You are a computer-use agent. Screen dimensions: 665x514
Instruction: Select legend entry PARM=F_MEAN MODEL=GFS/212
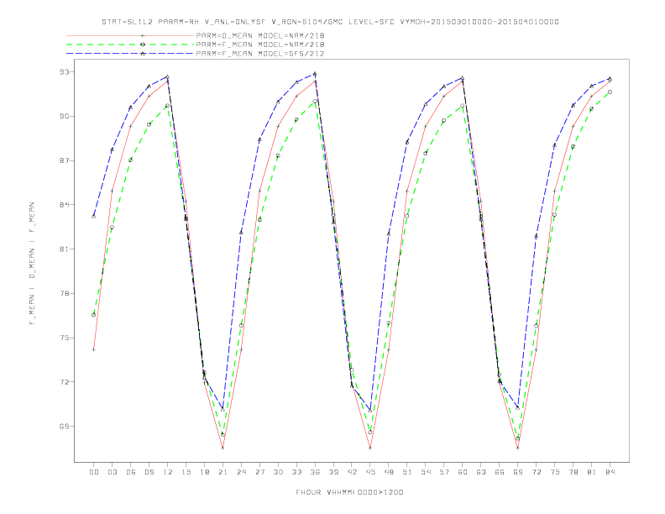pyautogui.click(x=260, y=54)
